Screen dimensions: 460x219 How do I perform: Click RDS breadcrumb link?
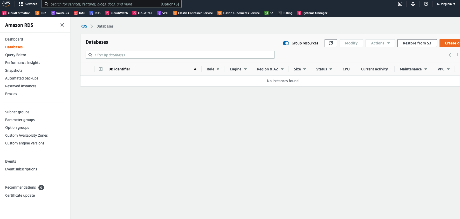[x=84, y=26]
